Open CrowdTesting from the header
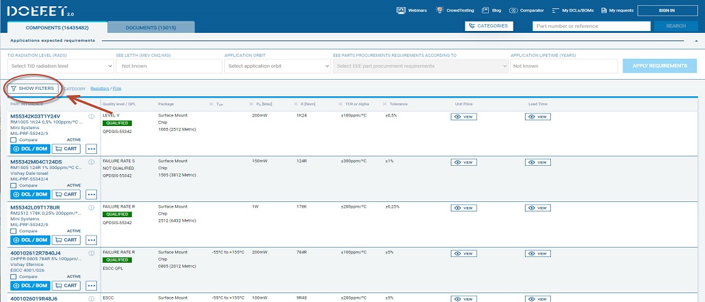The height and width of the screenshot is (302, 705). click(454, 10)
